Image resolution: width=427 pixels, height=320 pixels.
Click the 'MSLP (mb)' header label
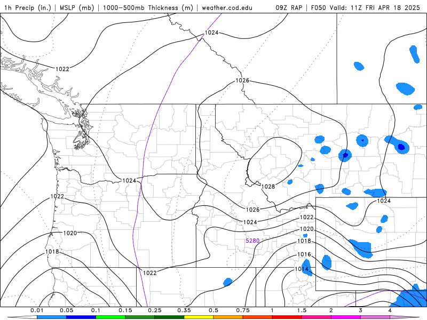point(77,7)
